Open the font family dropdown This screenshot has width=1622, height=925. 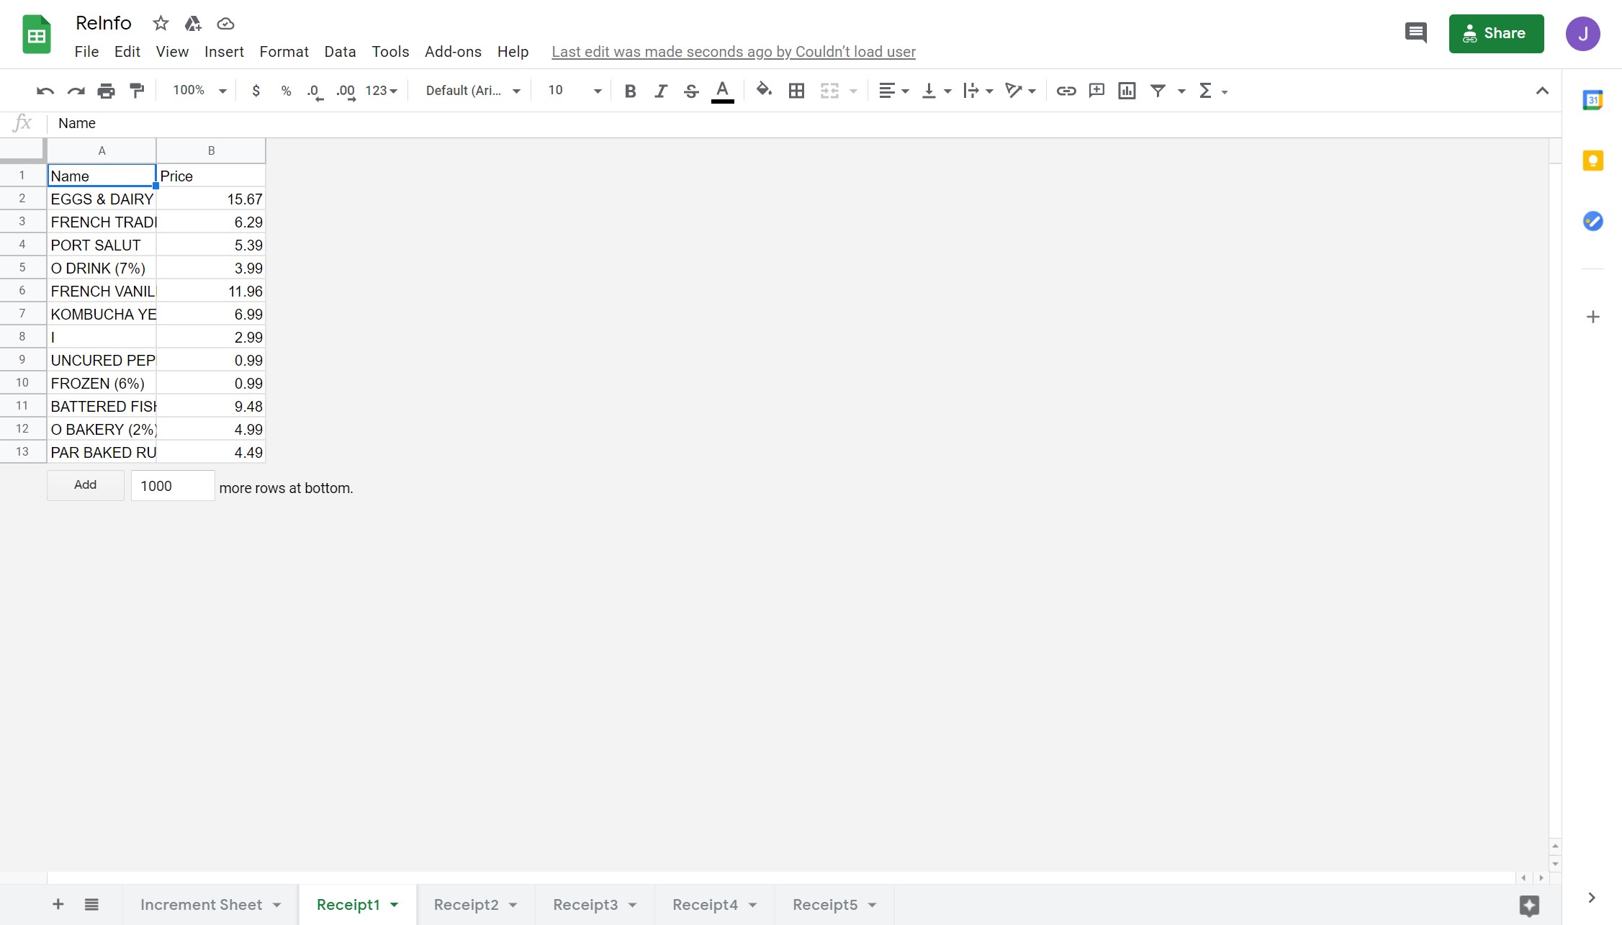click(x=472, y=91)
